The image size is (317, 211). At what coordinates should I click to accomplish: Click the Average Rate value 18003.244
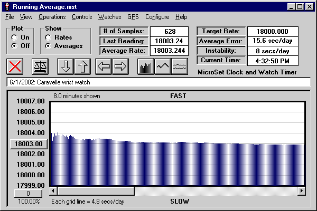[170, 51]
